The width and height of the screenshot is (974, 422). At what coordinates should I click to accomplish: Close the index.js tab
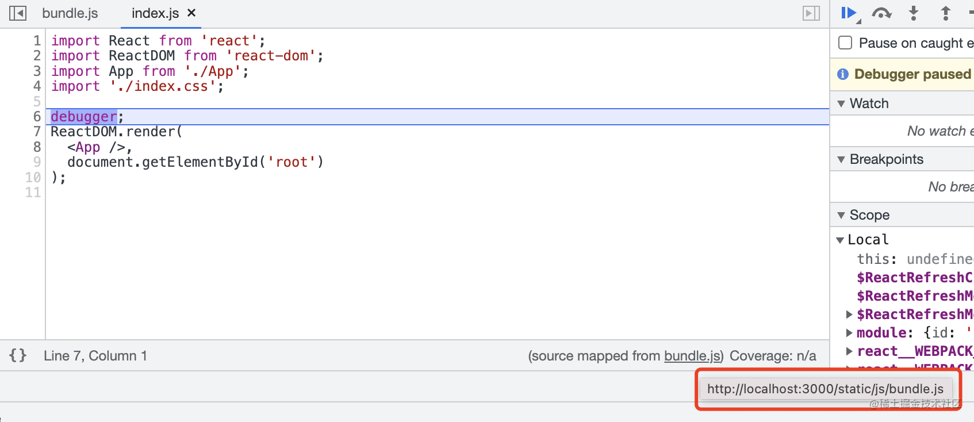pyautogui.click(x=192, y=13)
